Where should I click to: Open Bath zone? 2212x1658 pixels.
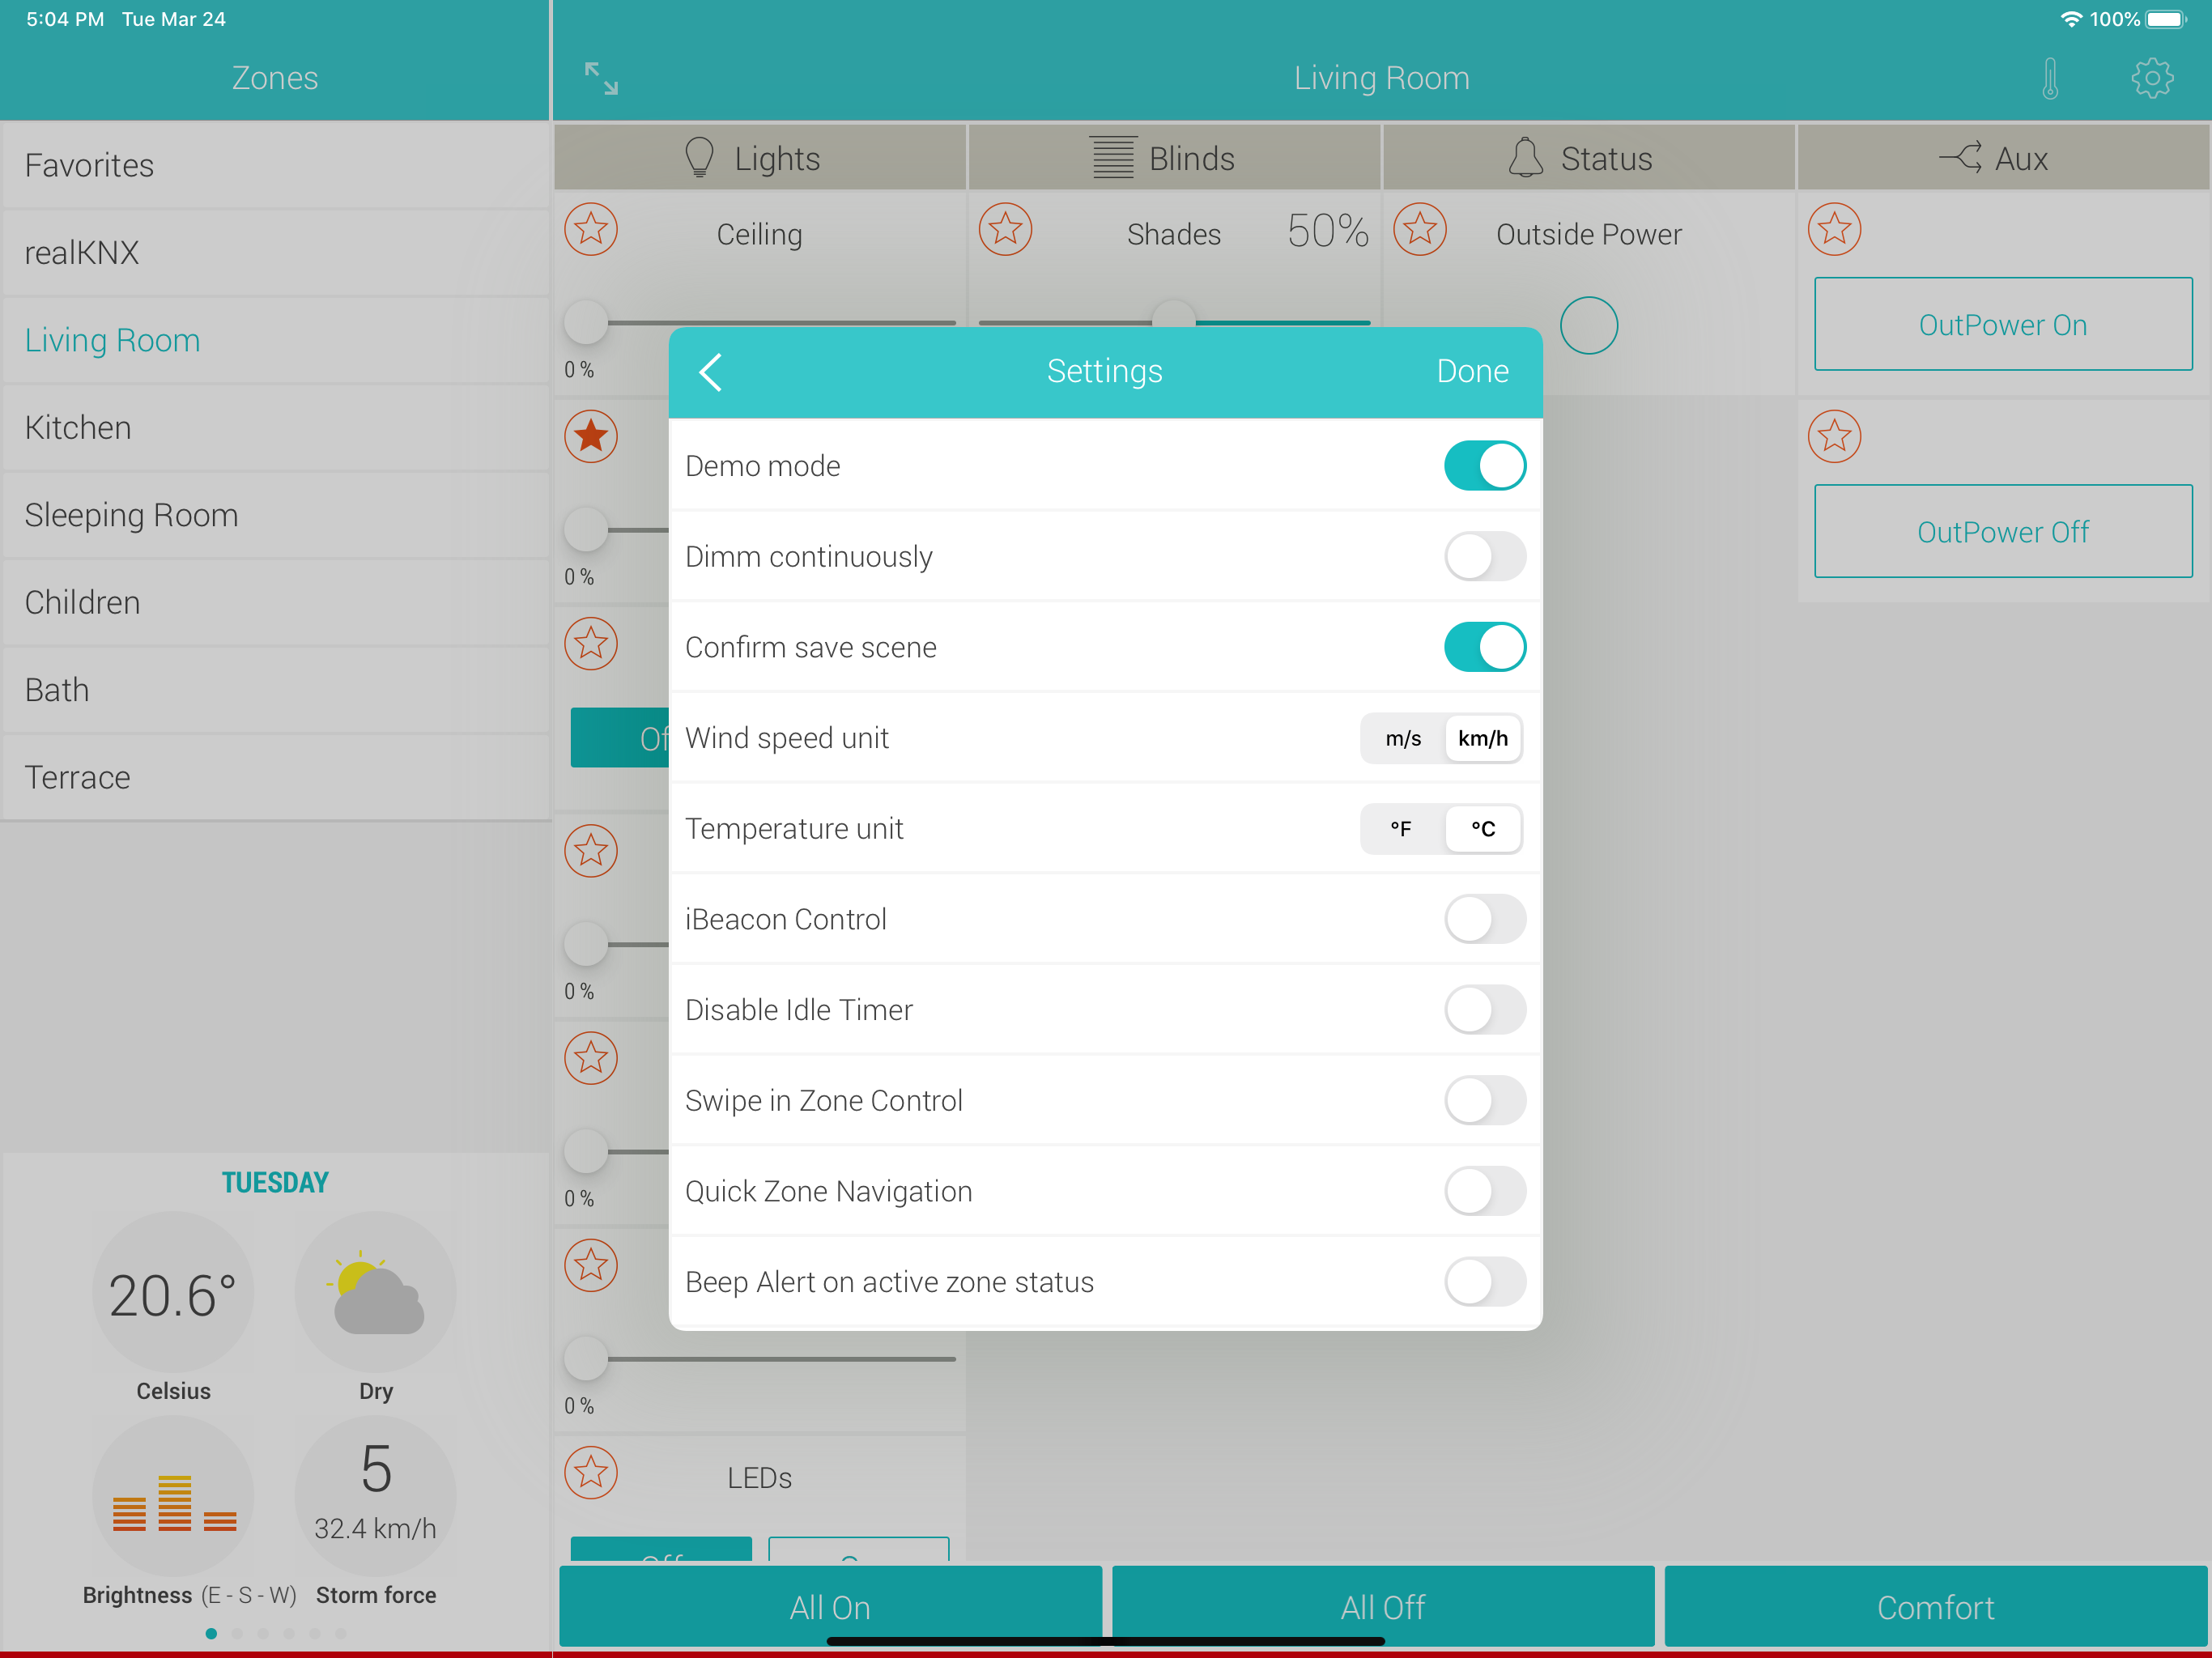pos(276,690)
